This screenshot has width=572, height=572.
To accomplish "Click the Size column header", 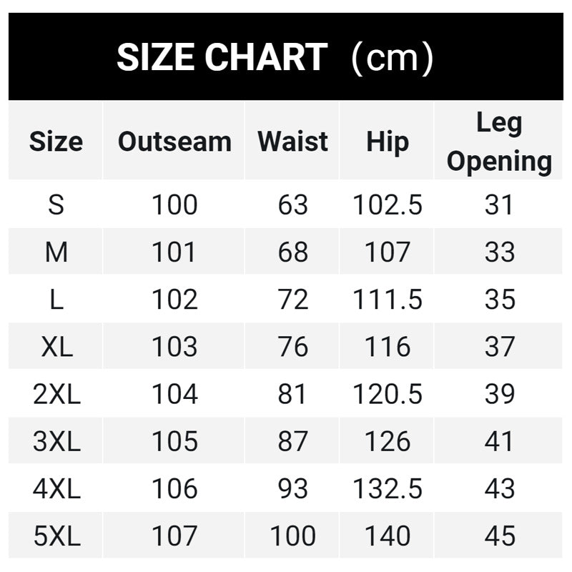I will coord(56,142).
